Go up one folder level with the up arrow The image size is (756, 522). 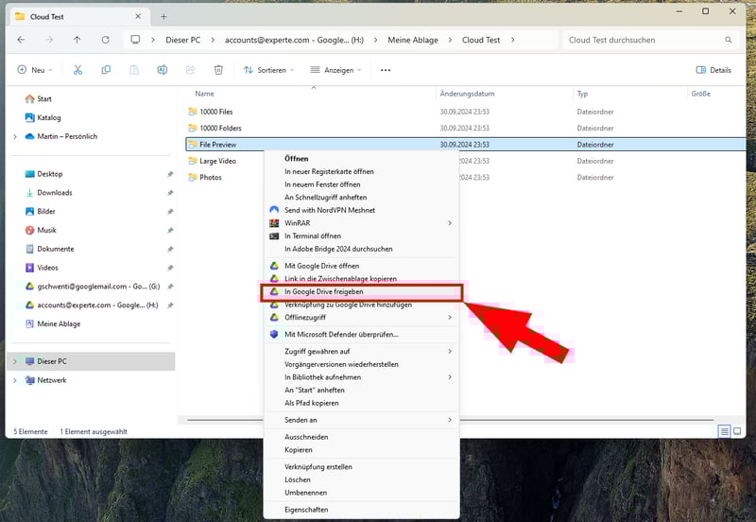[x=77, y=40]
